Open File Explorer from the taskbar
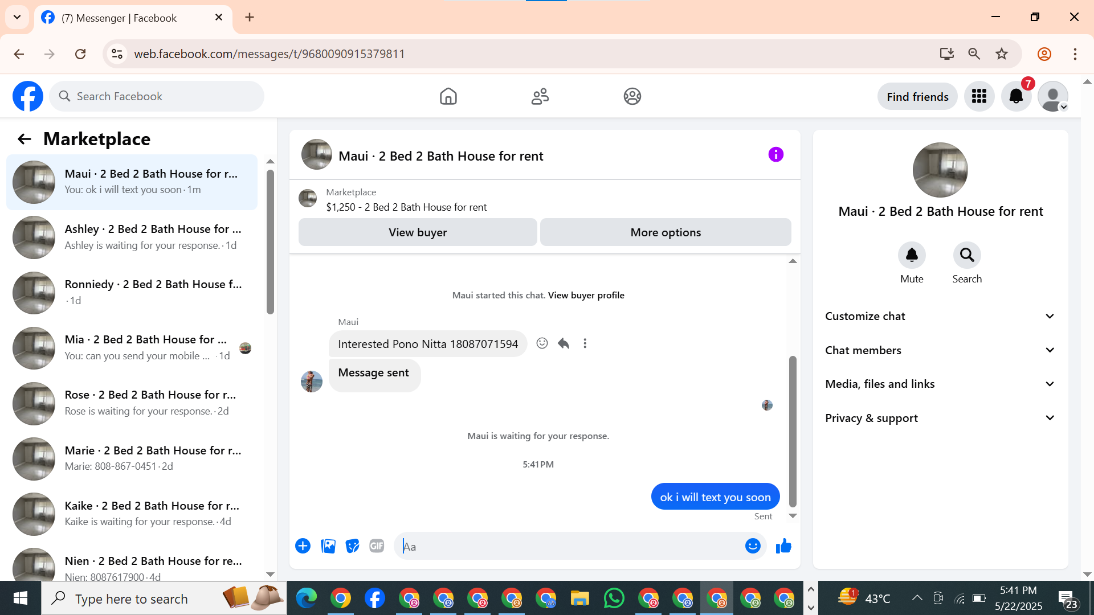1094x615 pixels. 579,598
